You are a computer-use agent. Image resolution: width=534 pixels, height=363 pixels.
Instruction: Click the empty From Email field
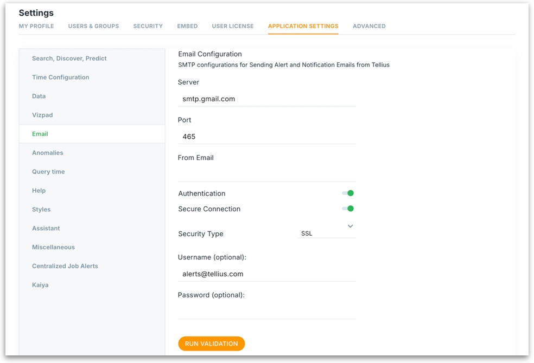point(266,174)
